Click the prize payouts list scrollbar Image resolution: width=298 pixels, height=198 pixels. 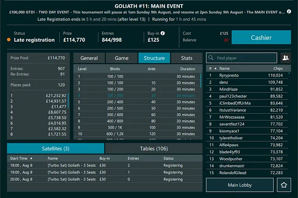coord(68,101)
